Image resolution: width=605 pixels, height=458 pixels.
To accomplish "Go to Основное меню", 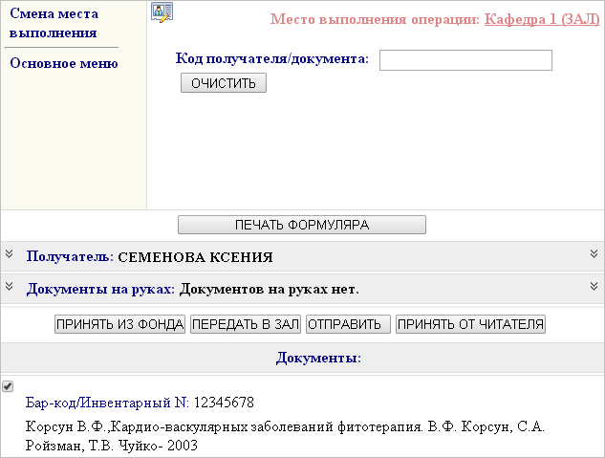I will tap(64, 63).
